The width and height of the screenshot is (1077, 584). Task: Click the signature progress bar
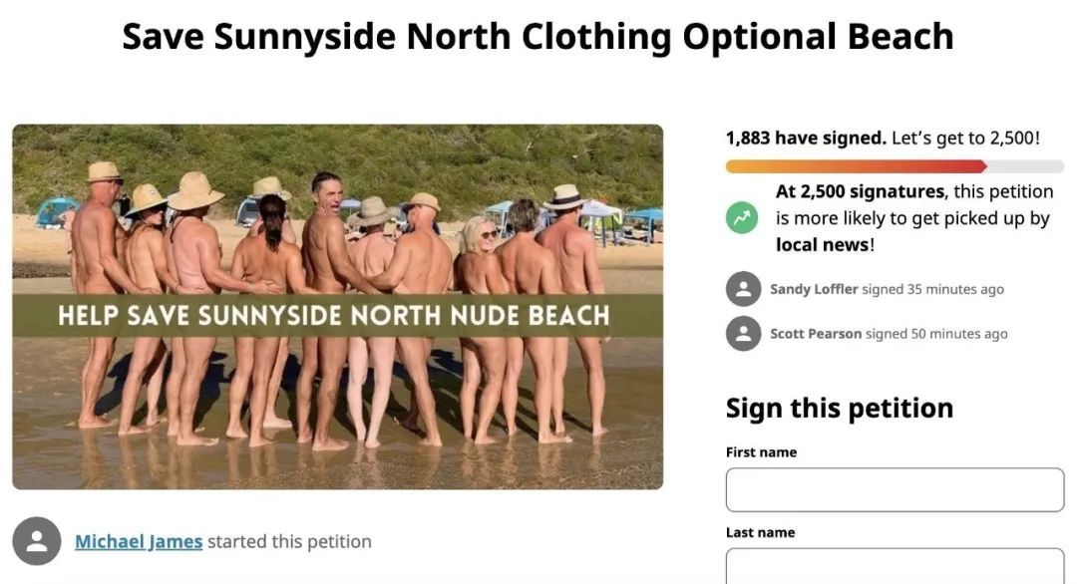[895, 166]
